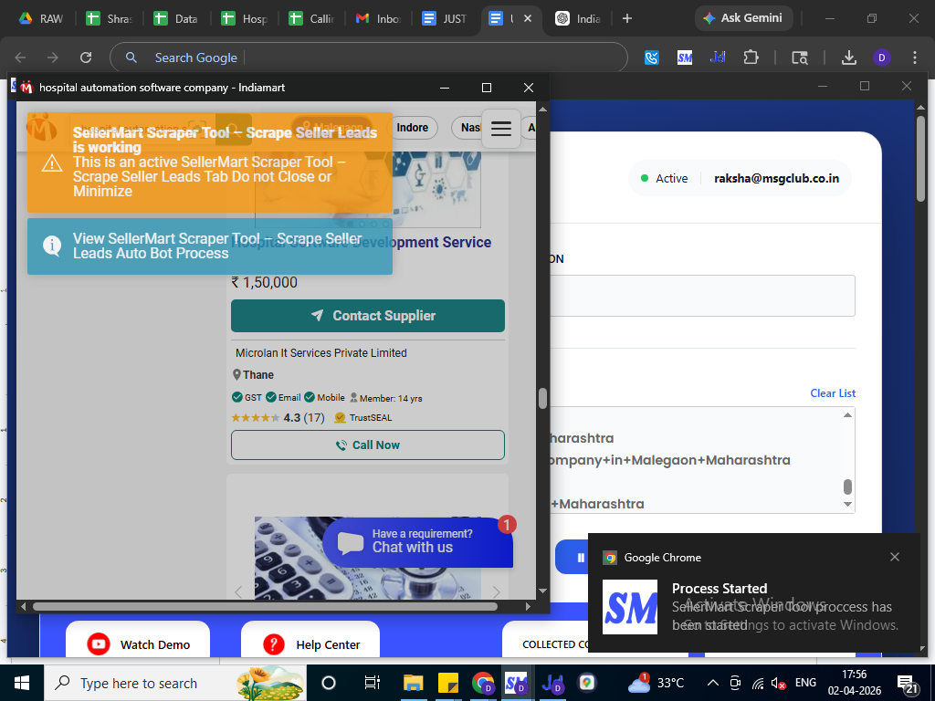The height and width of the screenshot is (701, 935).
Task: Click the YouTube icon beside Watch Demo
Action: [x=99, y=644]
